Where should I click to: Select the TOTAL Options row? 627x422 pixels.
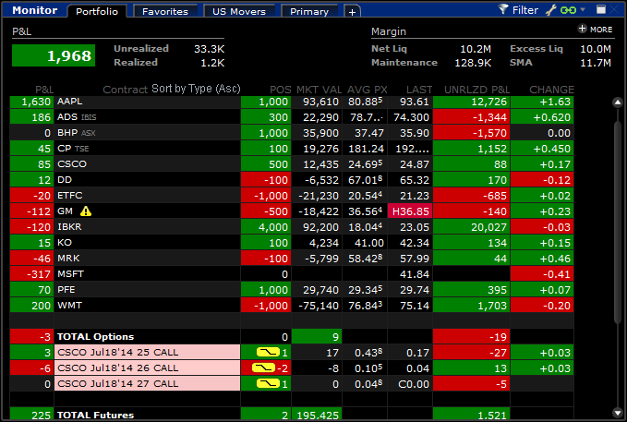tap(292, 337)
